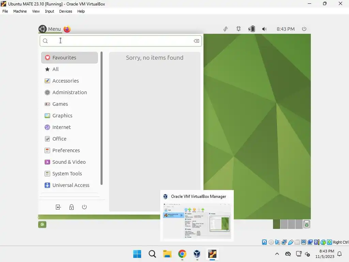This screenshot has height=262, width=349.
Task: Click the sound volume indicator
Action: pyautogui.click(x=264, y=29)
